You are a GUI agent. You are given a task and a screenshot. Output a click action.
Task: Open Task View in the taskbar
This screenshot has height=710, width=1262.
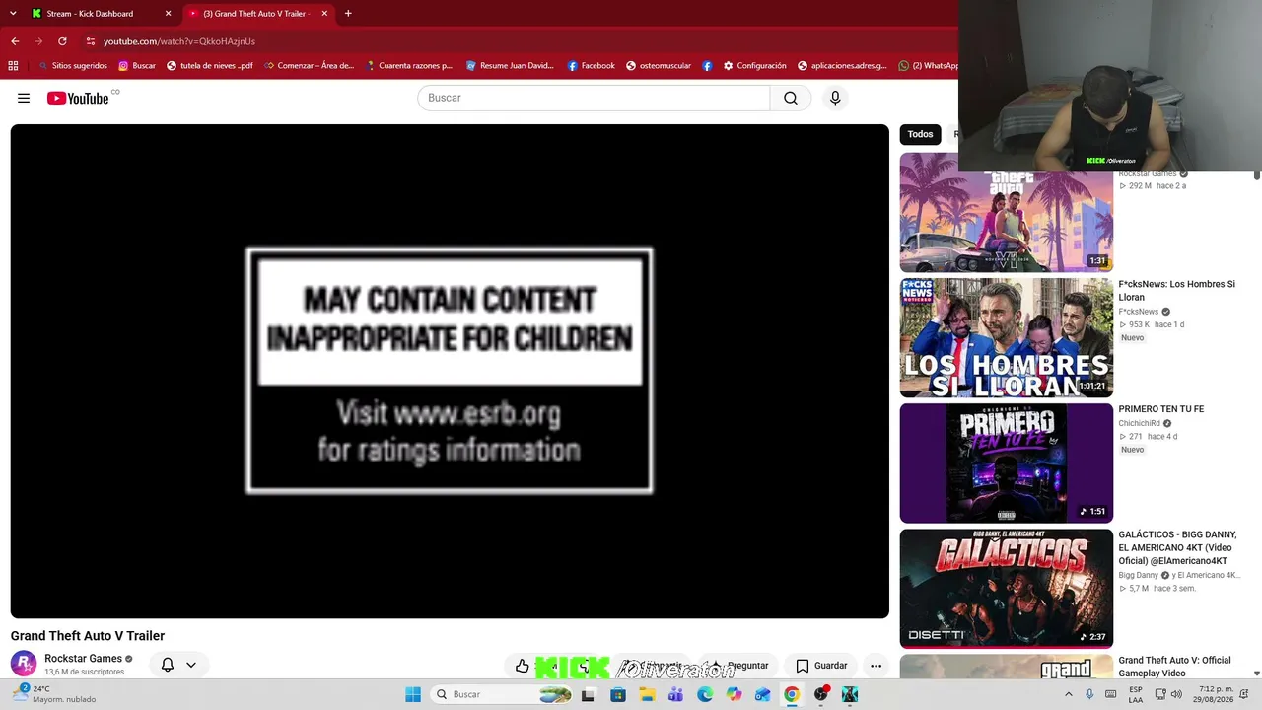pyautogui.click(x=589, y=694)
